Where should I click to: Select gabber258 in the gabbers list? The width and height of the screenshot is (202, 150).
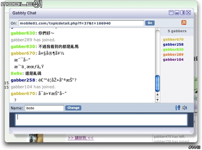tap(173, 44)
